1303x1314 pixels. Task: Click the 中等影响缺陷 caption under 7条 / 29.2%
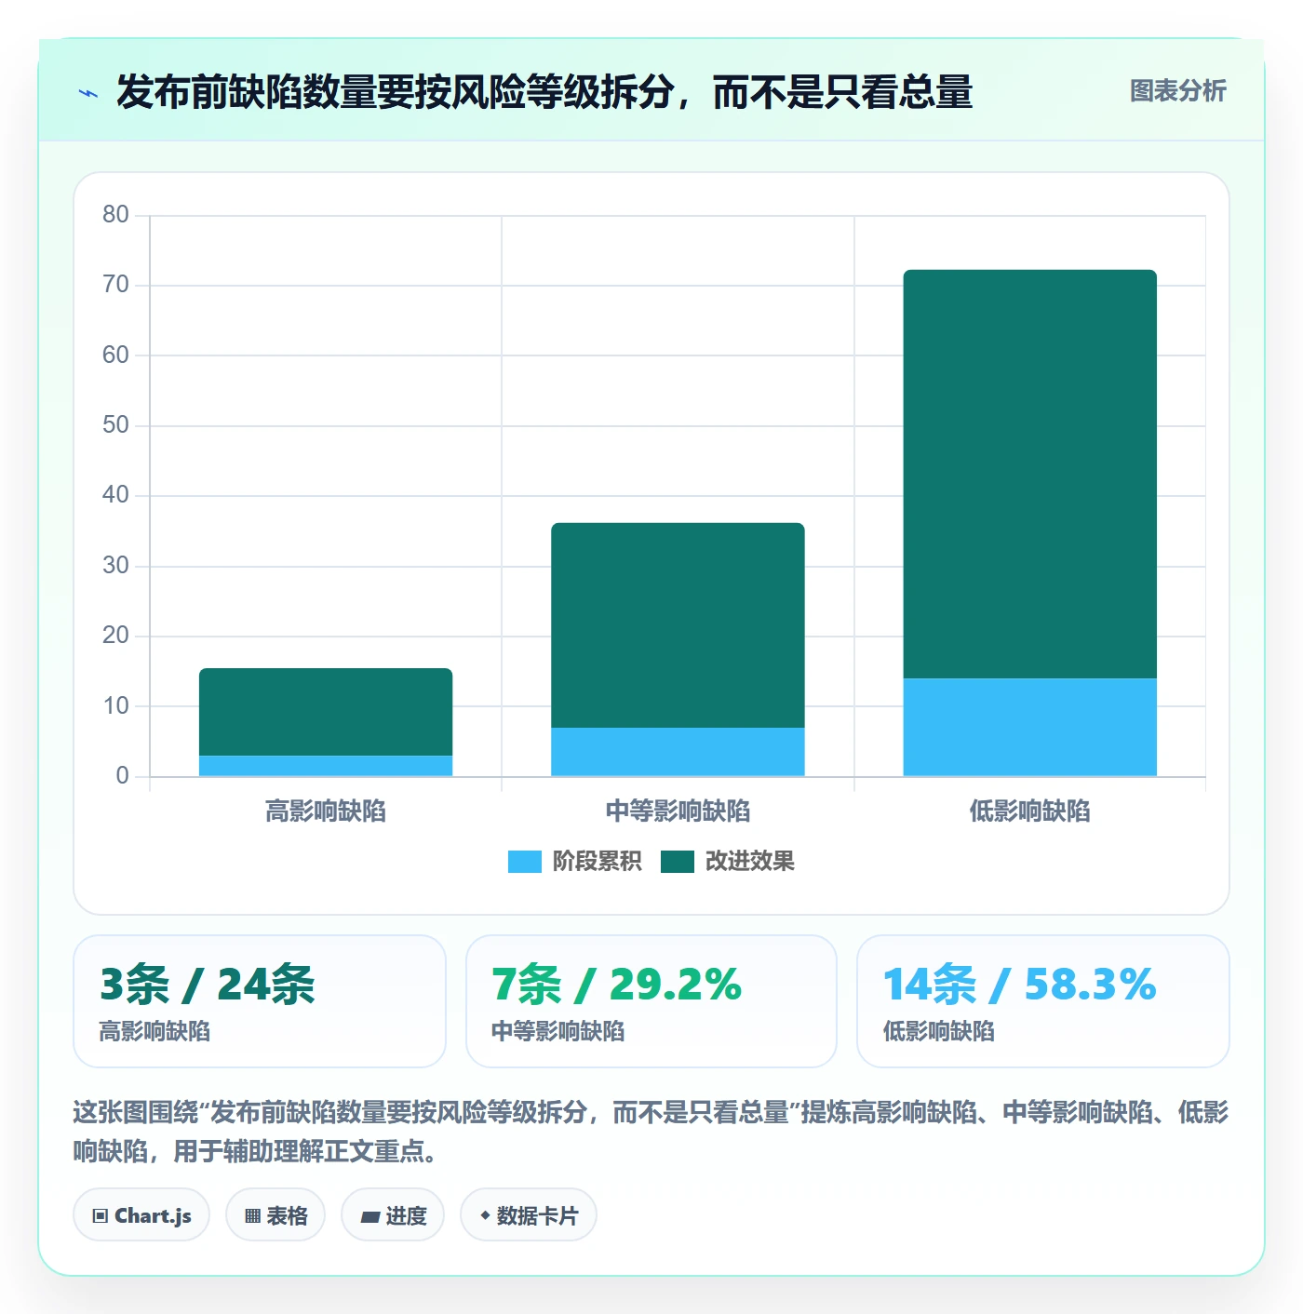[x=557, y=1031]
